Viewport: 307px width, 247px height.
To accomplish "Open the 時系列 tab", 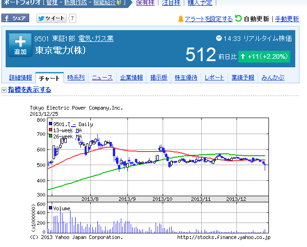I will point(76,78).
